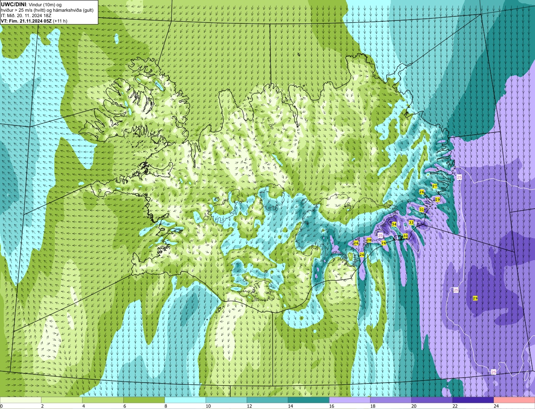Pick the 22–24 m/s dark indigo legend color

pyautogui.click(x=473, y=400)
